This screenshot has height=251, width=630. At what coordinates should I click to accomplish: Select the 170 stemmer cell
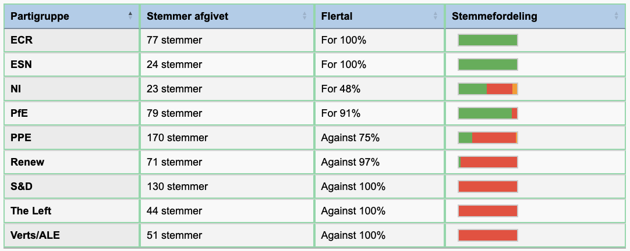click(227, 138)
